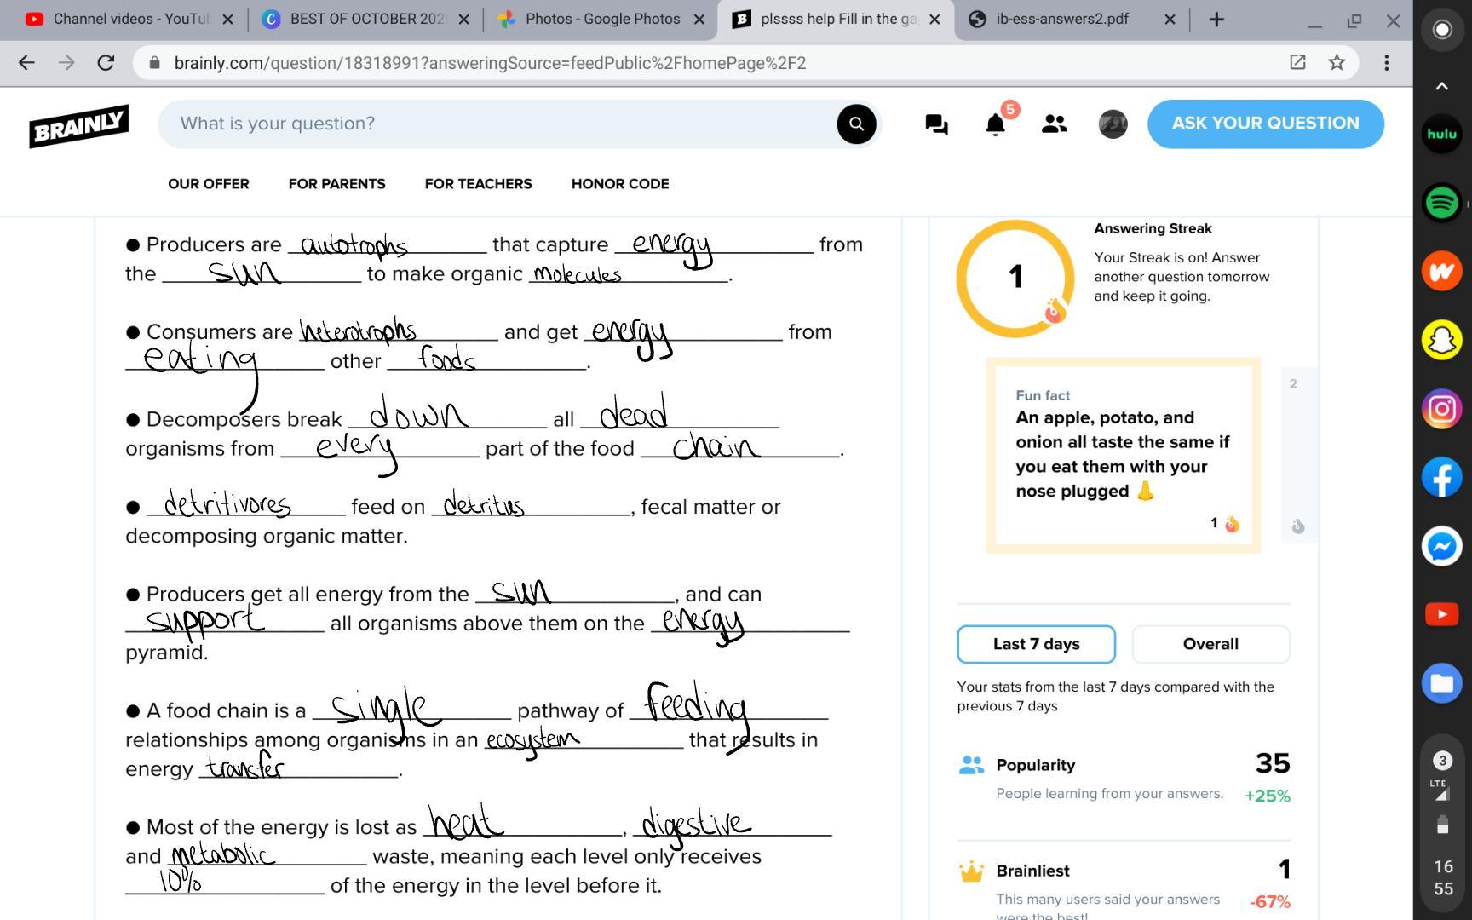Open the FOR PARENTS link
Image resolution: width=1472 pixels, height=920 pixels.
(x=336, y=184)
